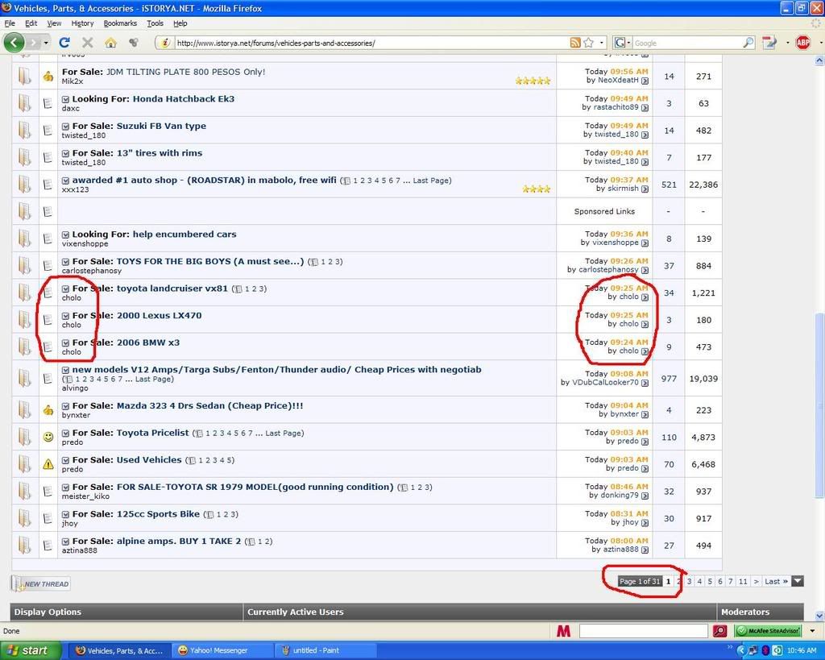Click warning icon on Used Vehicles thread
The width and height of the screenshot is (825, 660).
point(48,464)
